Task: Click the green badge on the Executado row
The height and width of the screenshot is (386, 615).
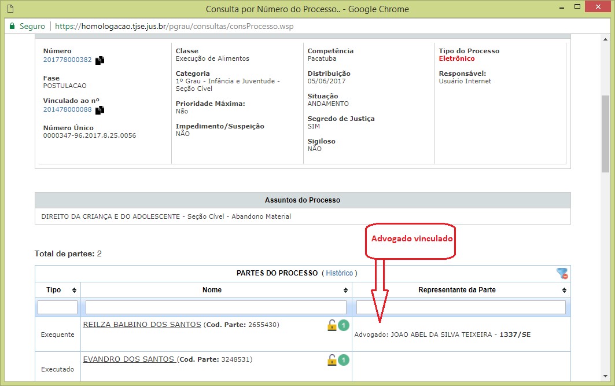Action: (x=344, y=360)
